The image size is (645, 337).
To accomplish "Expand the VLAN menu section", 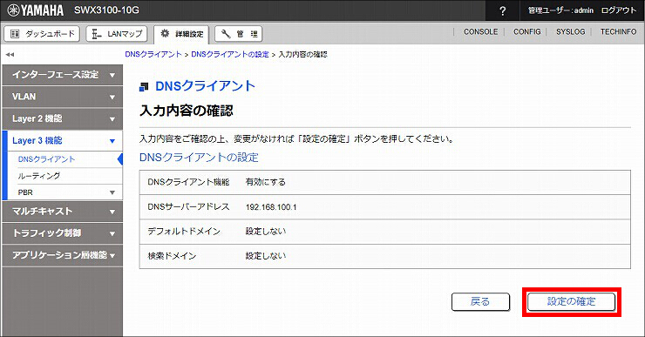I will 62,97.
